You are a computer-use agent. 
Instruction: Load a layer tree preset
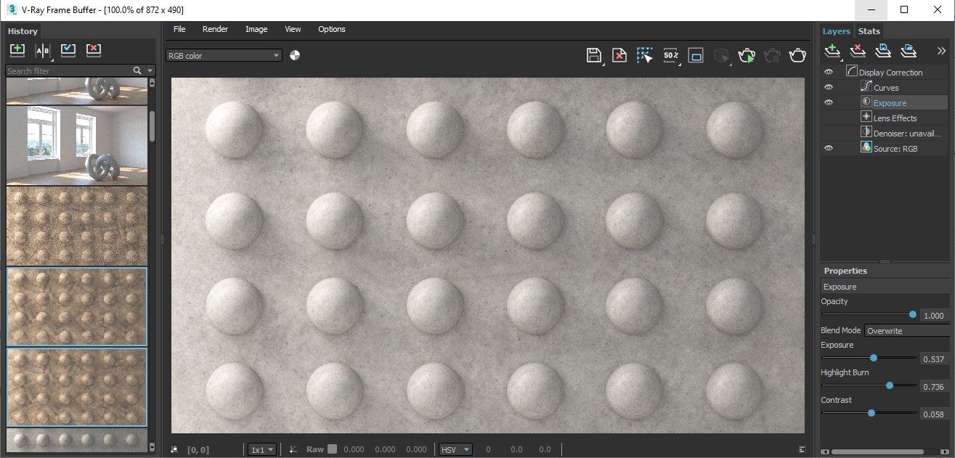pyautogui.click(x=909, y=51)
